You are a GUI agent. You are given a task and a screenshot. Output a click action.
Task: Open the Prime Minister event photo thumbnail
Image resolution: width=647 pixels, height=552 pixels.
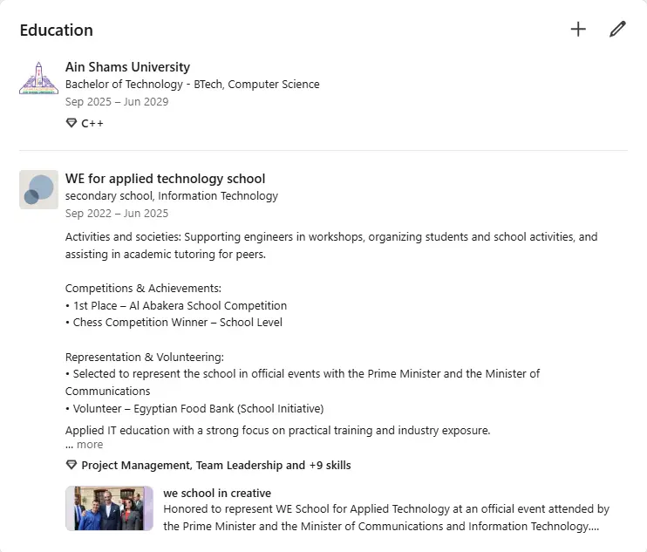coord(109,508)
